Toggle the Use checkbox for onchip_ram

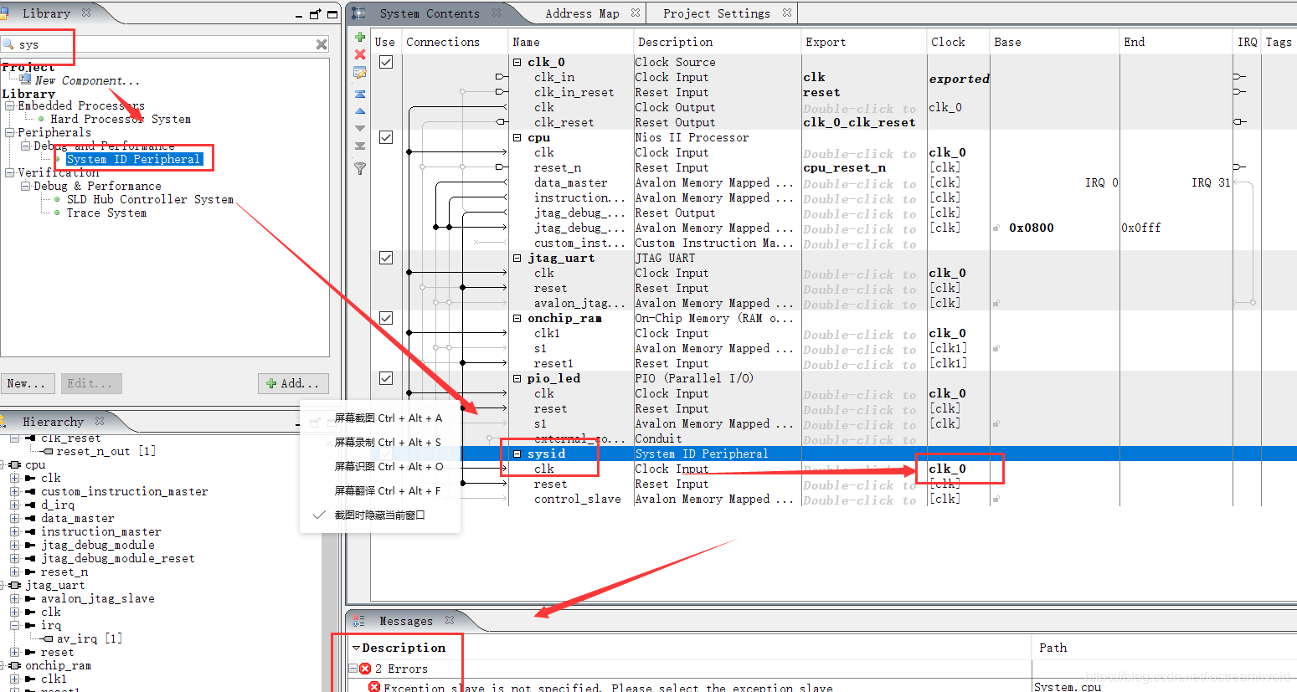click(386, 318)
